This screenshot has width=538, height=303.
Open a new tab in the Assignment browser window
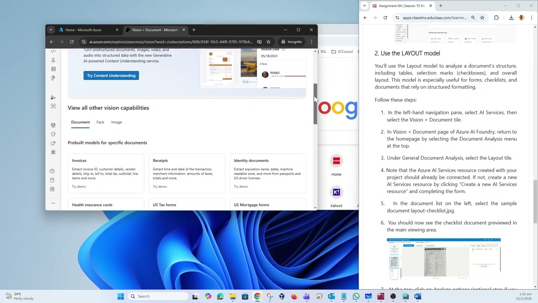click(x=440, y=6)
